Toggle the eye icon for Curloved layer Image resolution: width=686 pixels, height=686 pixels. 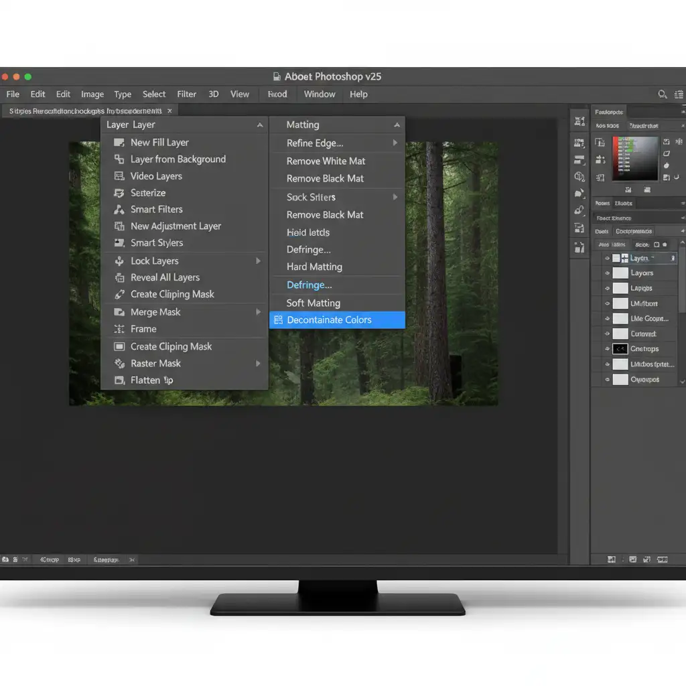pyautogui.click(x=607, y=334)
